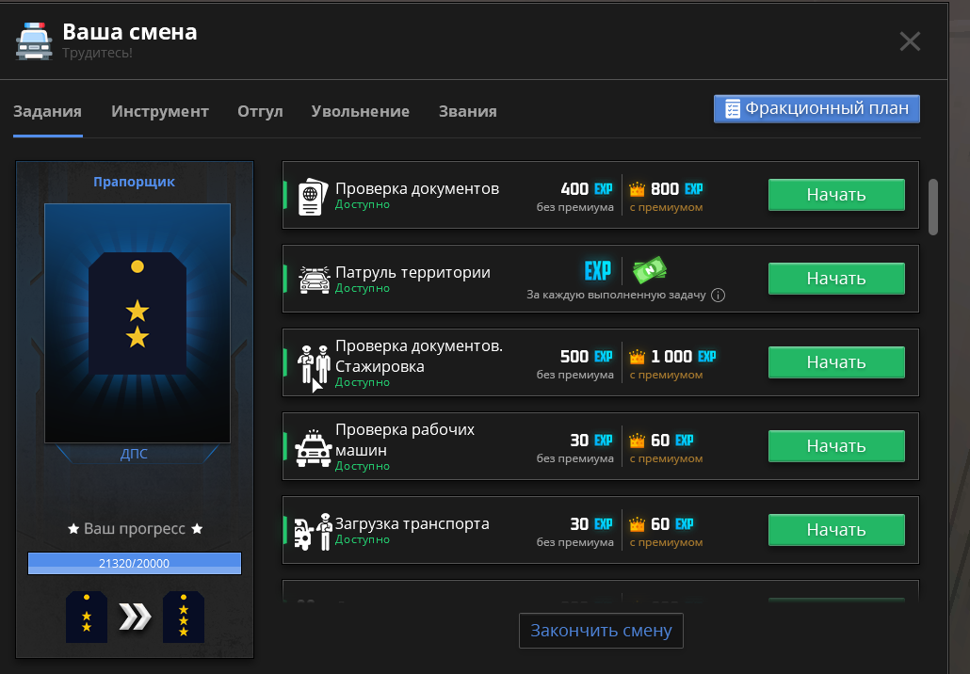Click the blue EXP icon in Патруль территории
This screenshot has height=674, width=970.
598,270
